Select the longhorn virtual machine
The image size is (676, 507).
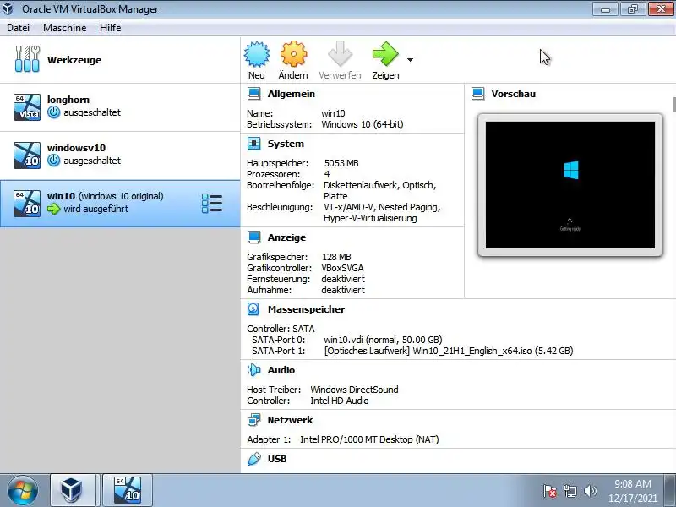click(x=120, y=107)
